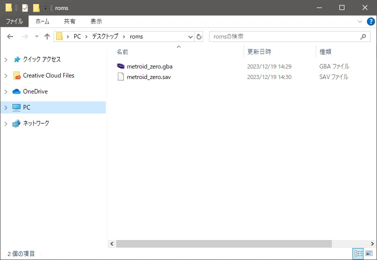Open the ファイル menu tab
Image resolution: width=377 pixels, height=260 pixels.
click(14, 21)
